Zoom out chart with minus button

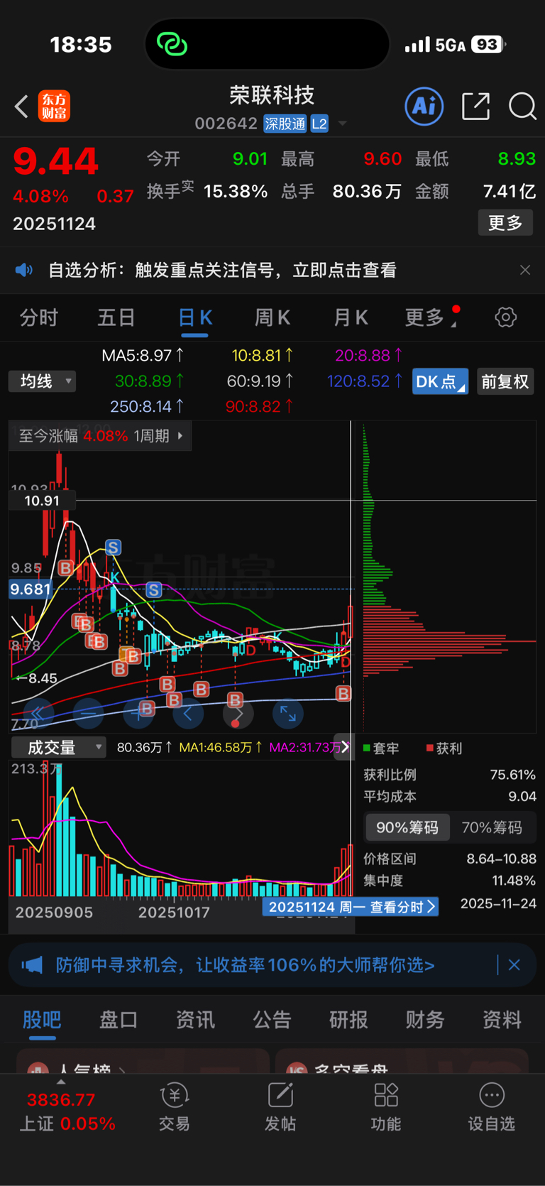click(88, 713)
